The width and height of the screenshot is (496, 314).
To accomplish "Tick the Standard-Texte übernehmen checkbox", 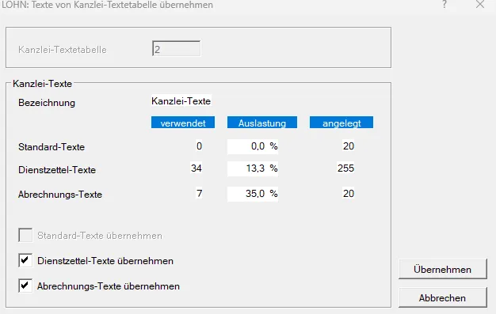I will pos(25,236).
